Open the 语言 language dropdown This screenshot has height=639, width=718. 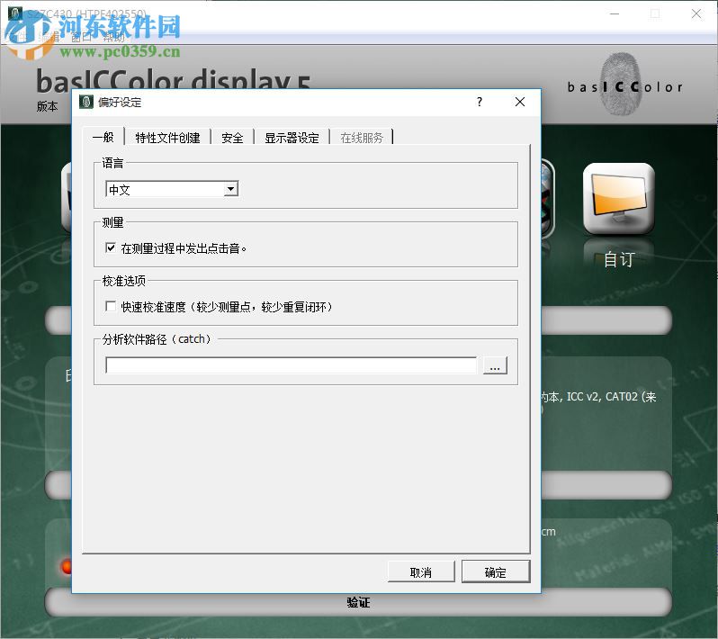[x=172, y=189]
